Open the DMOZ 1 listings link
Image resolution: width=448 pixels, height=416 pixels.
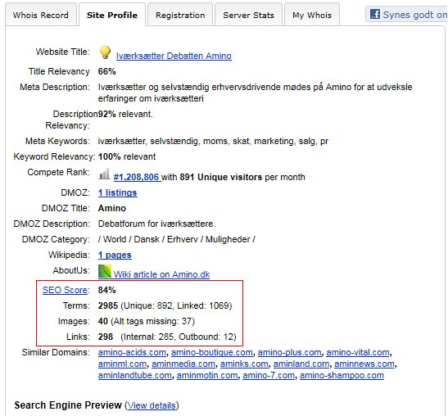tap(118, 193)
